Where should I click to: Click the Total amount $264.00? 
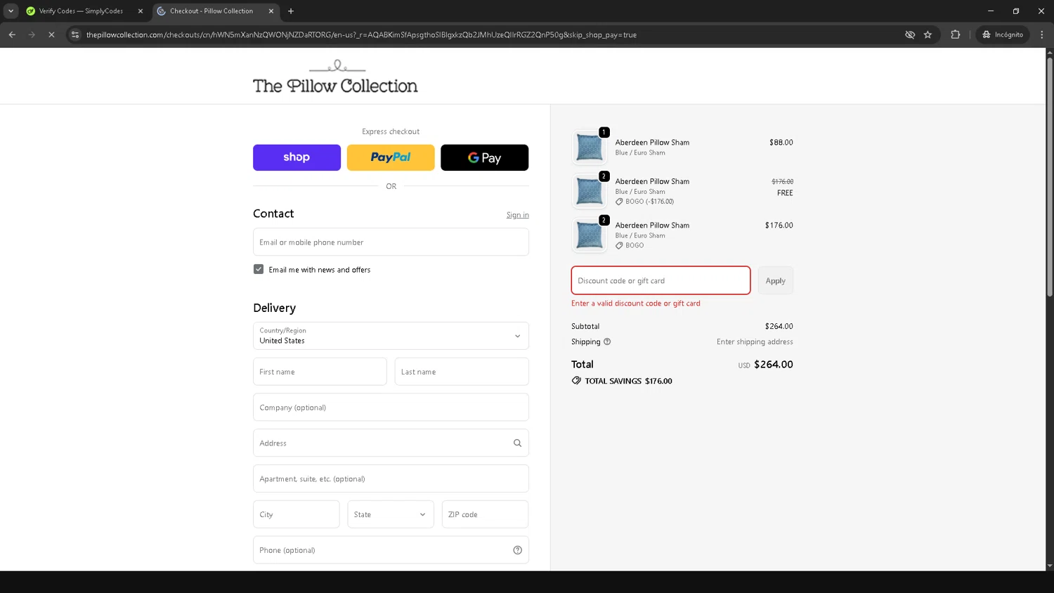[x=773, y=365]
